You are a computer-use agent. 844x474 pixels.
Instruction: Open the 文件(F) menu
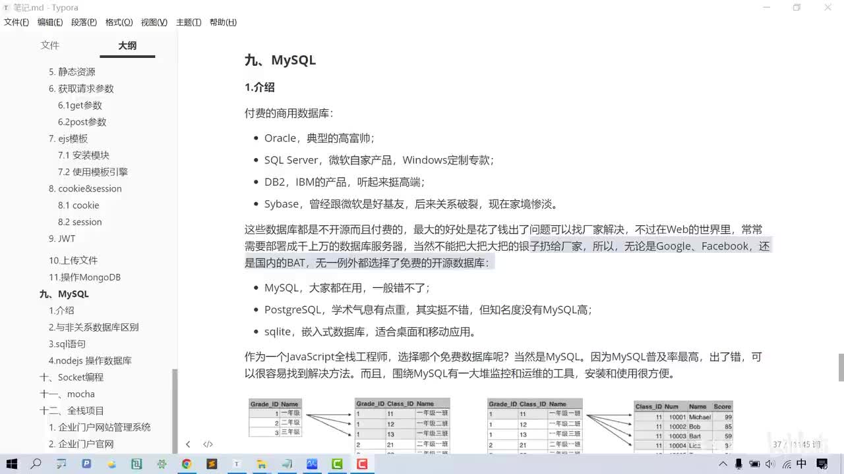point(16,22)
